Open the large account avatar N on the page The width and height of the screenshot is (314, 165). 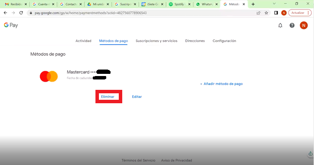304,25
